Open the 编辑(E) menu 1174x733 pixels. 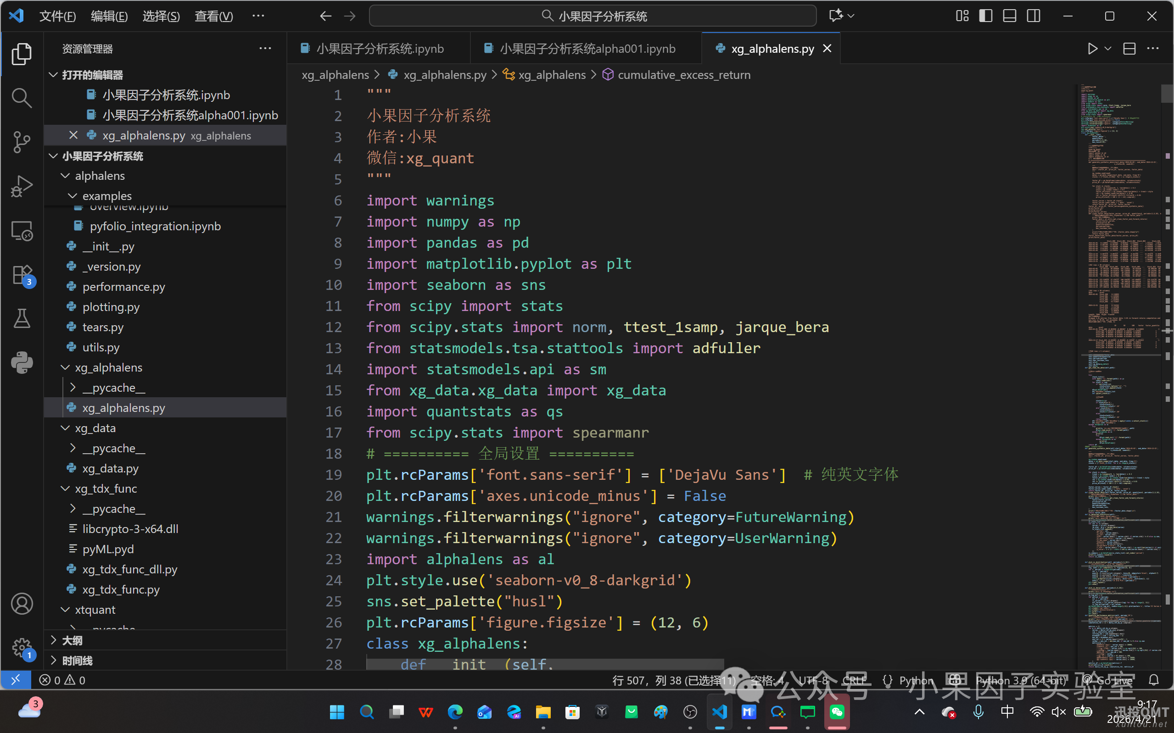point(109,16)
